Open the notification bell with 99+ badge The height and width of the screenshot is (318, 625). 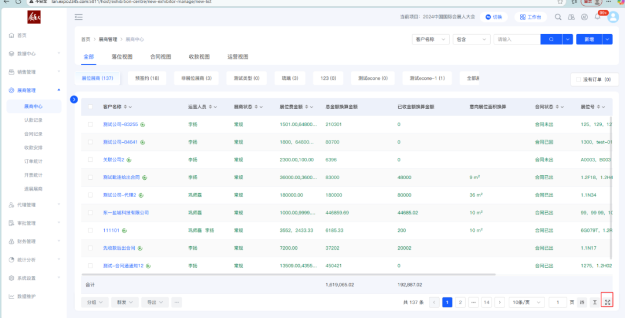tap(598, 17)
